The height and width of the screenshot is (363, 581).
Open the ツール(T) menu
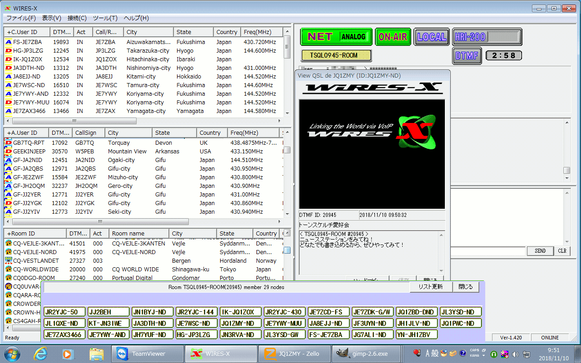point(105,18)
